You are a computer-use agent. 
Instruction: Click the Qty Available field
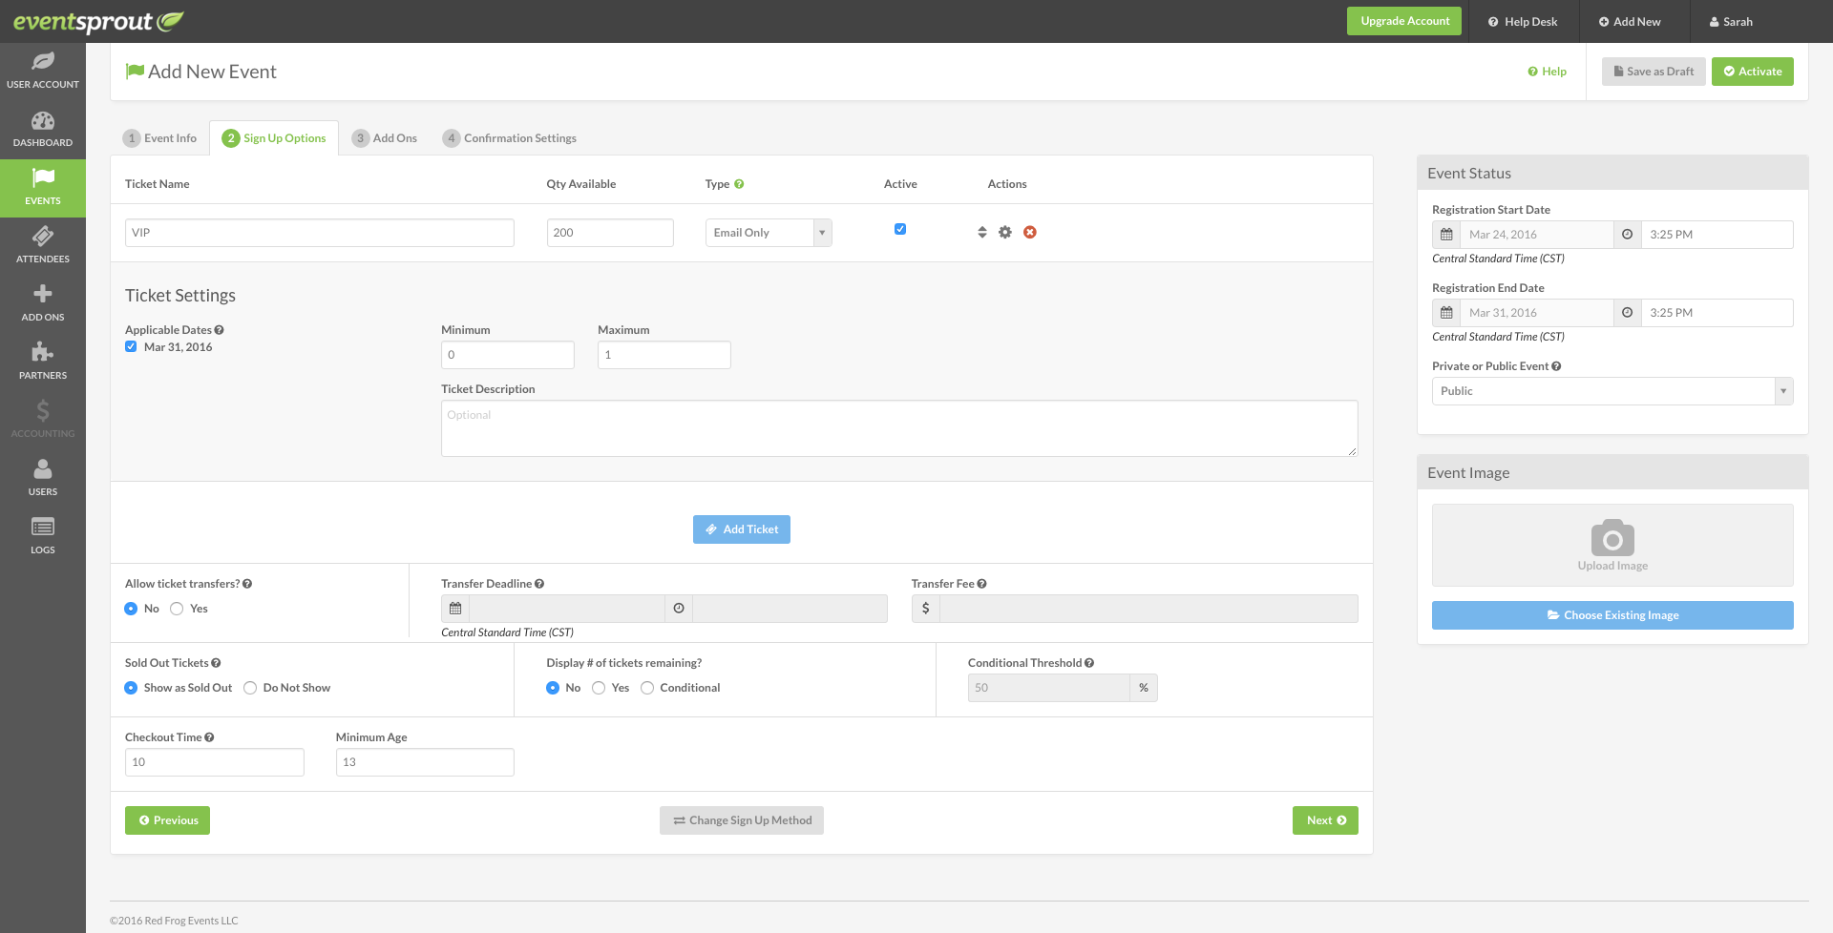[610, 233]
